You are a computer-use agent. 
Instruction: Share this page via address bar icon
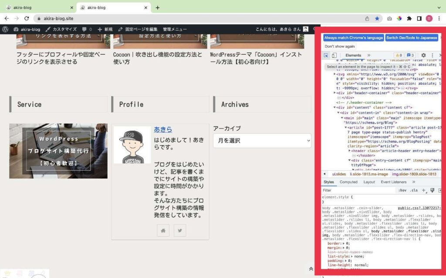pyautogui.click(x=367, y=18)
